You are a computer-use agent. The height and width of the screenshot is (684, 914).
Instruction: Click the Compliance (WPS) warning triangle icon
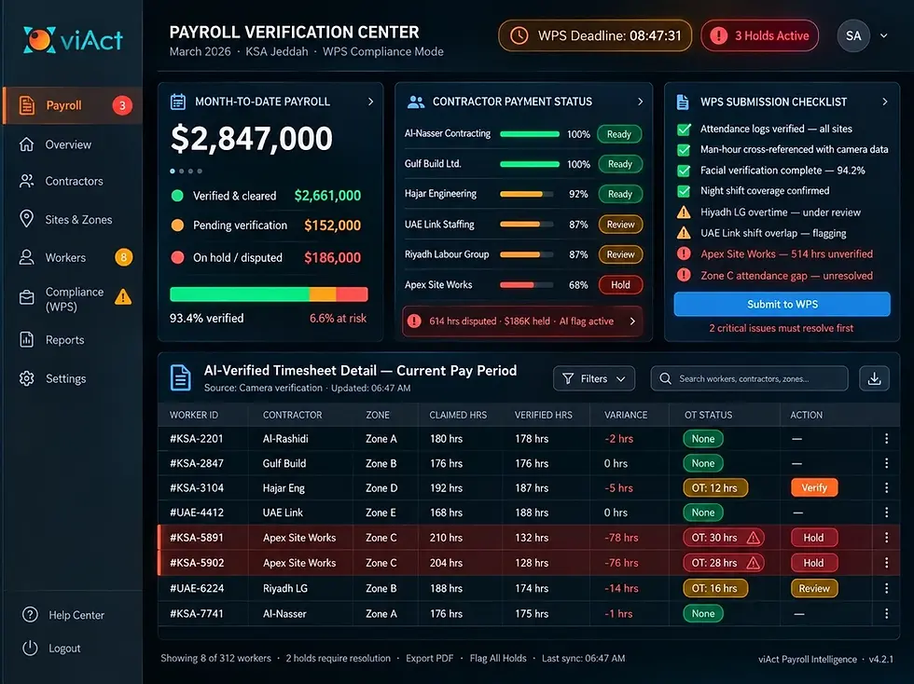tap(123, 297)
